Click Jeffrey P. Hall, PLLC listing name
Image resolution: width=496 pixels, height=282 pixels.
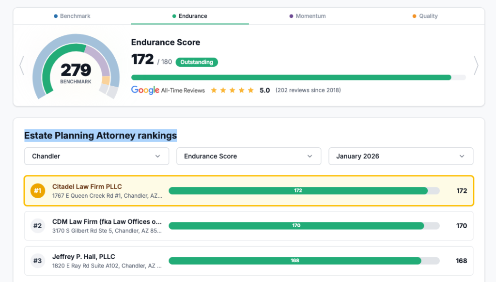tap(83, 257)
